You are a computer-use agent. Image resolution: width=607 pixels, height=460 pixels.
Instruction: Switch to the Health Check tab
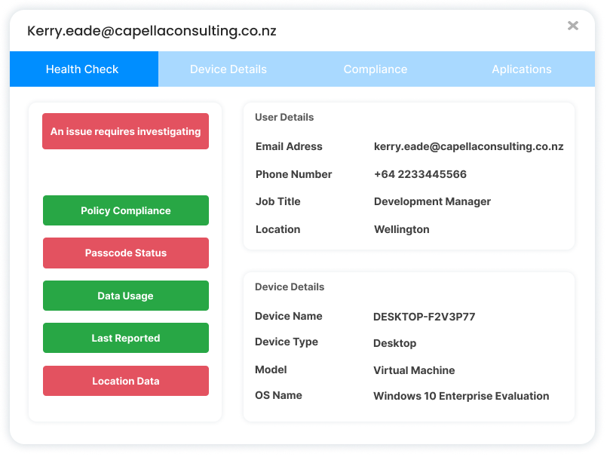(84, 69)
